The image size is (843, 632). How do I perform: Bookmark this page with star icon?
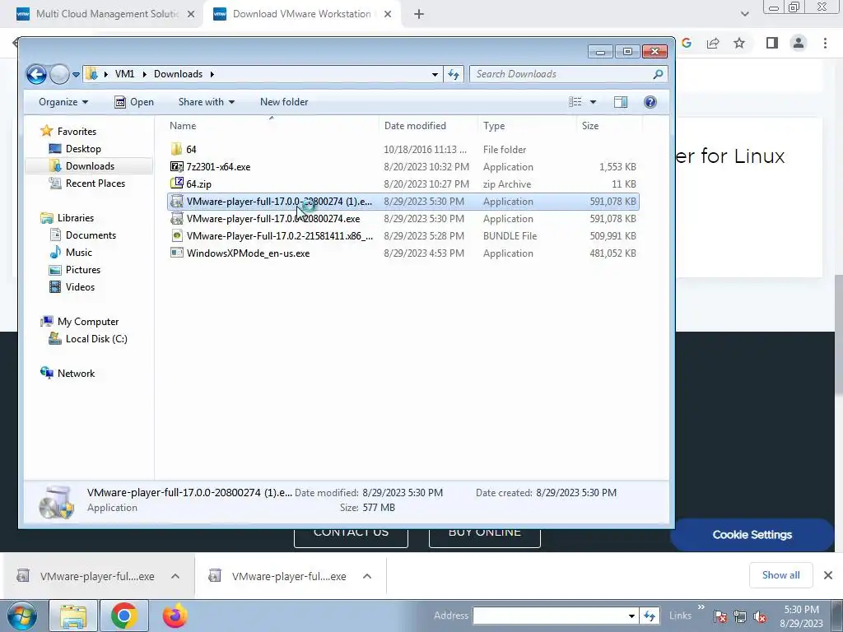(740, 43)
